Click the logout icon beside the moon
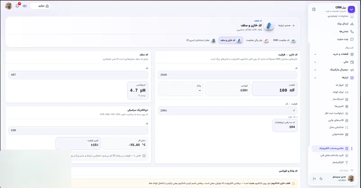 pos(314,179)
